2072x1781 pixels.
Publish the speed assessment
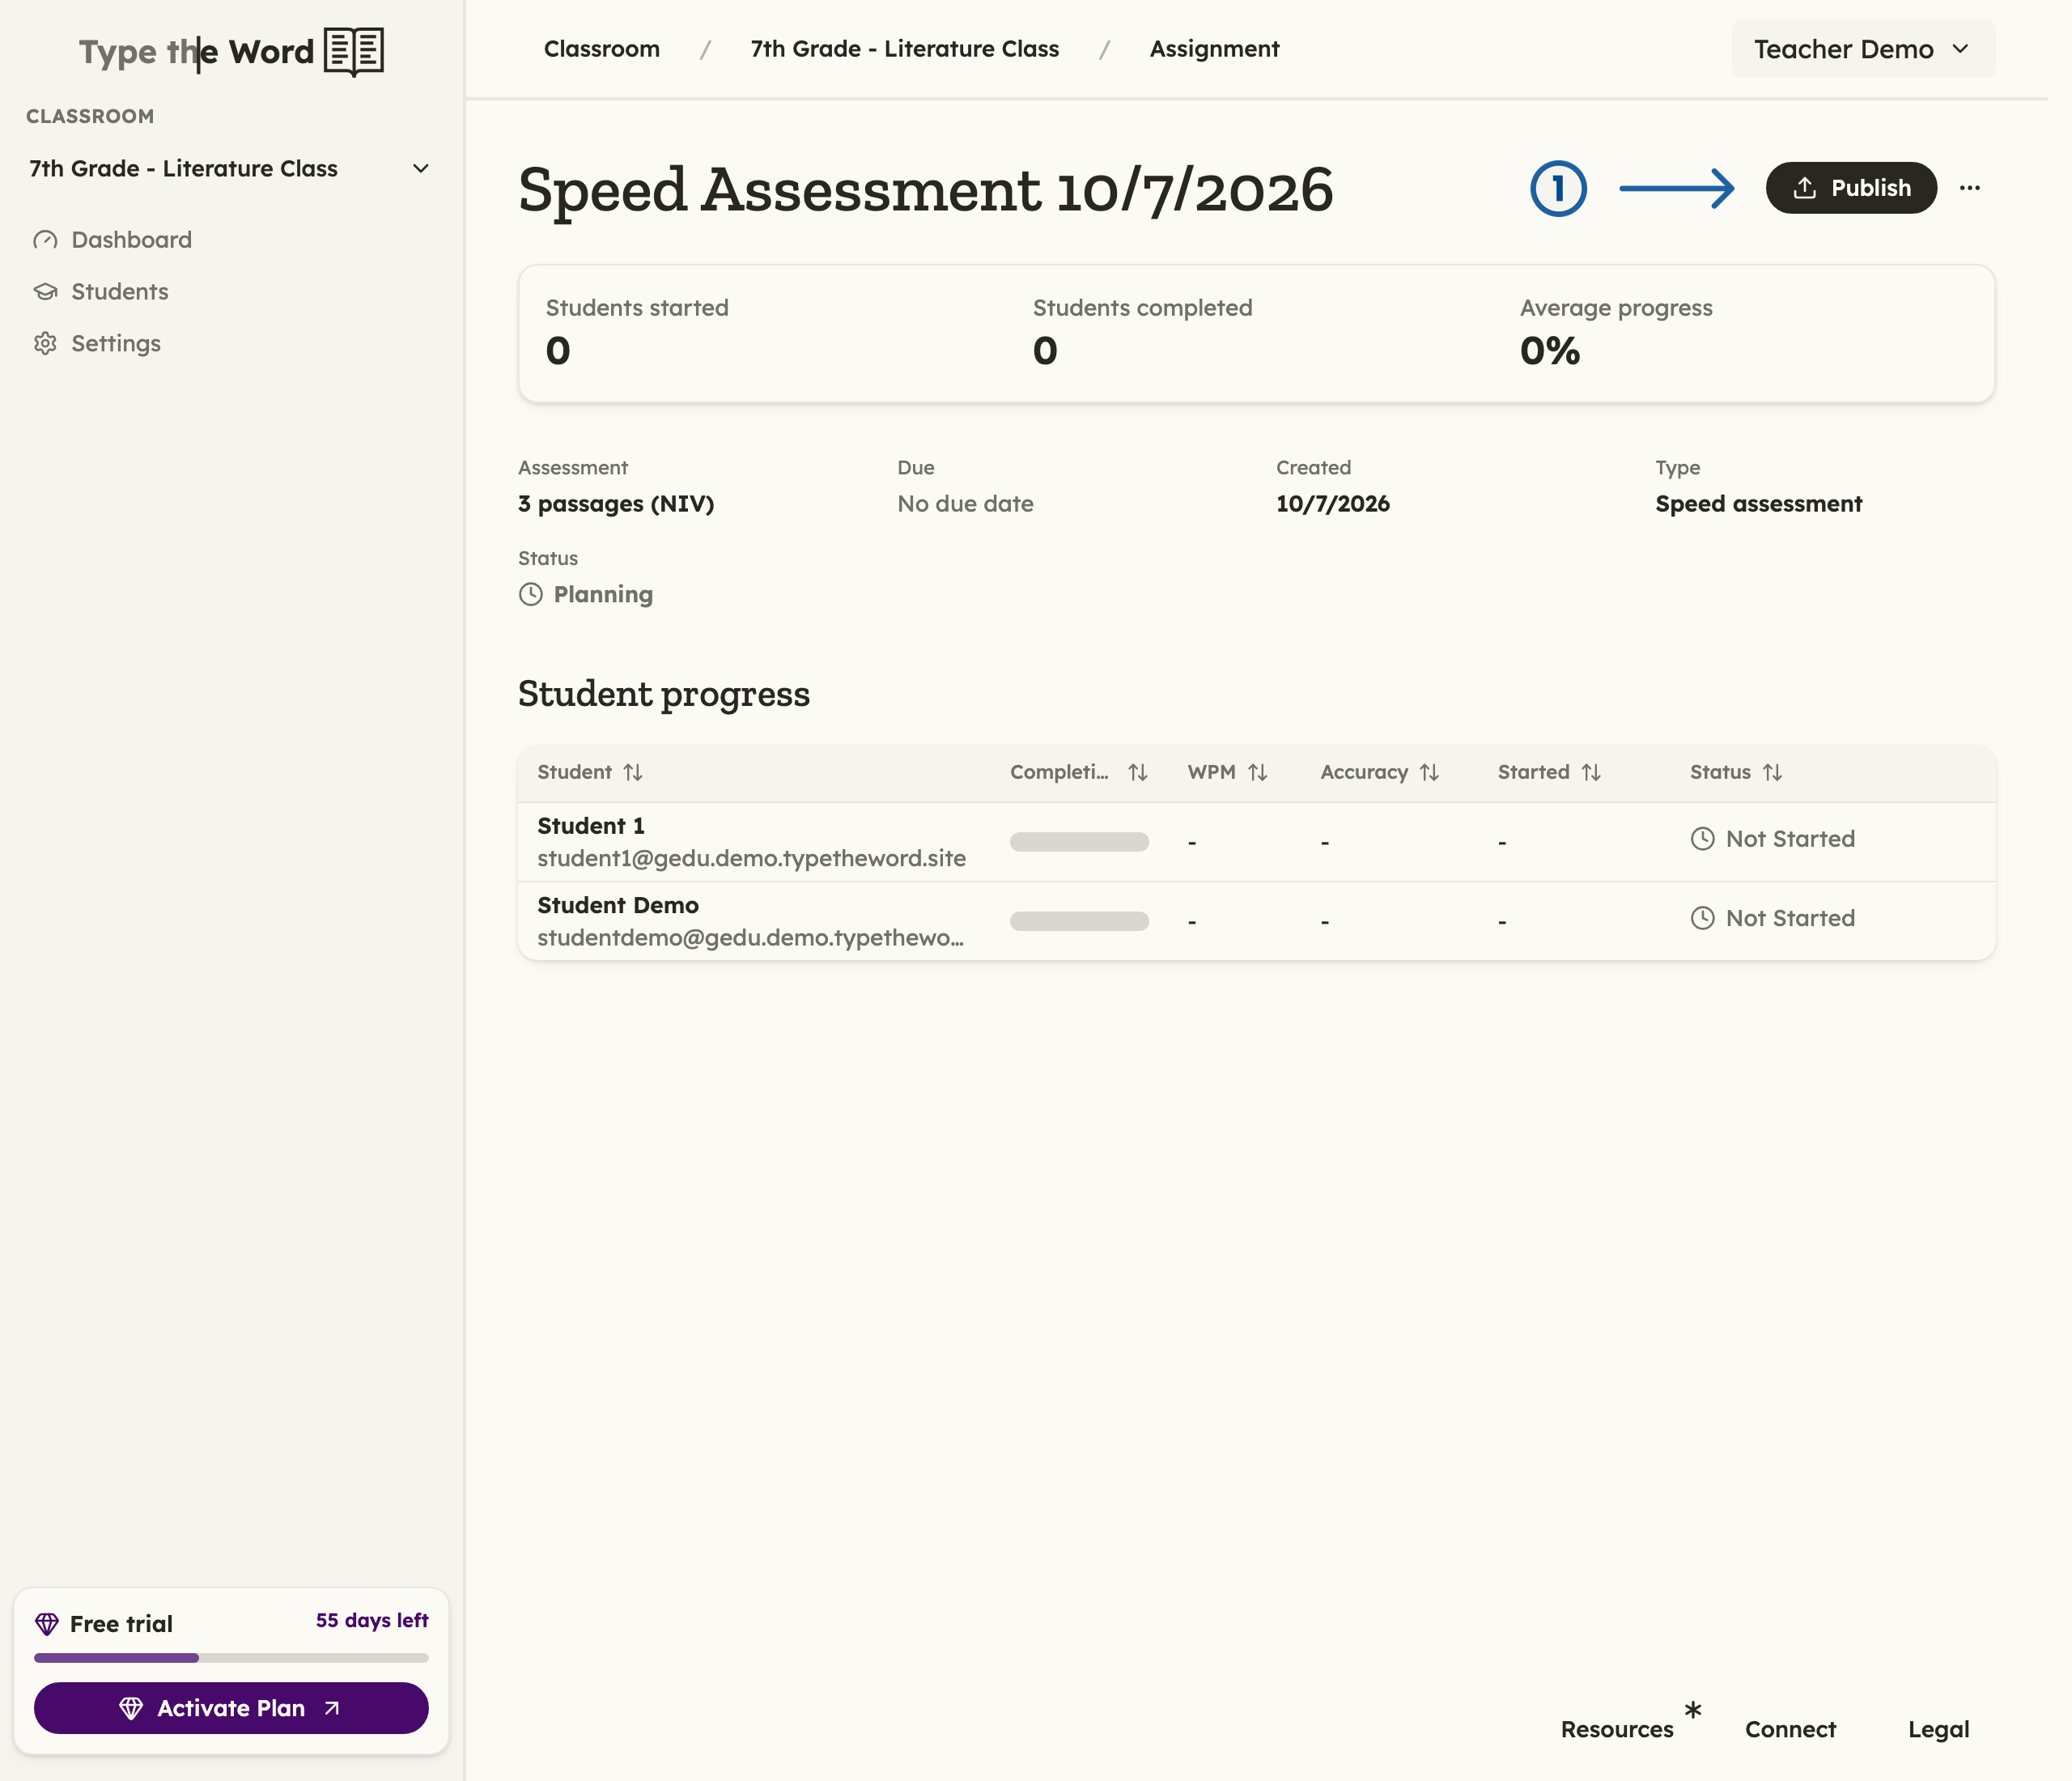point(1851,188)
